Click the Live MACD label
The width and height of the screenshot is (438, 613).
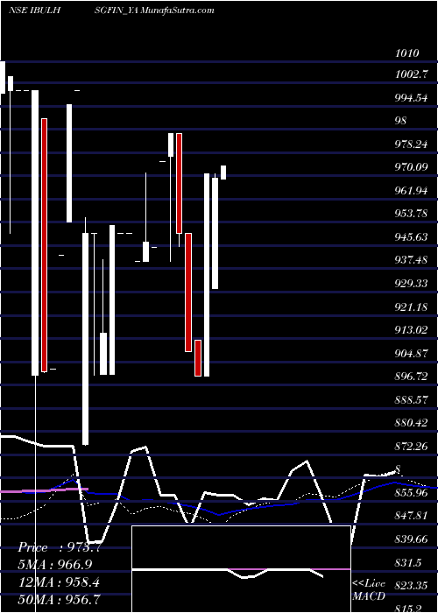(369, 590)
